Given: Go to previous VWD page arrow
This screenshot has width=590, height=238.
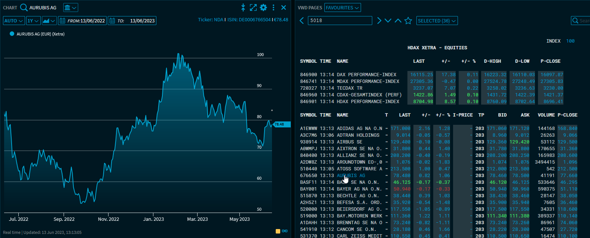Looking at the screenshot, I should coord(302,21).
